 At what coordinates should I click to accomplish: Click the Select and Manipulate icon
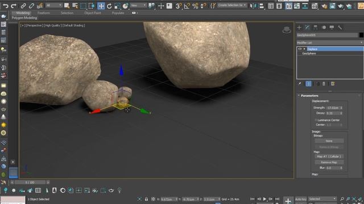tap(161, 6)
